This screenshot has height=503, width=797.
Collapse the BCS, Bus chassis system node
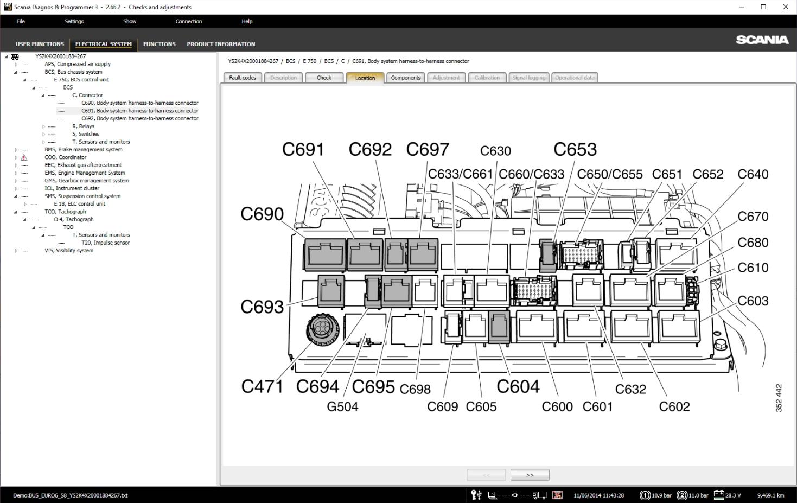click(x=16, y=72)
